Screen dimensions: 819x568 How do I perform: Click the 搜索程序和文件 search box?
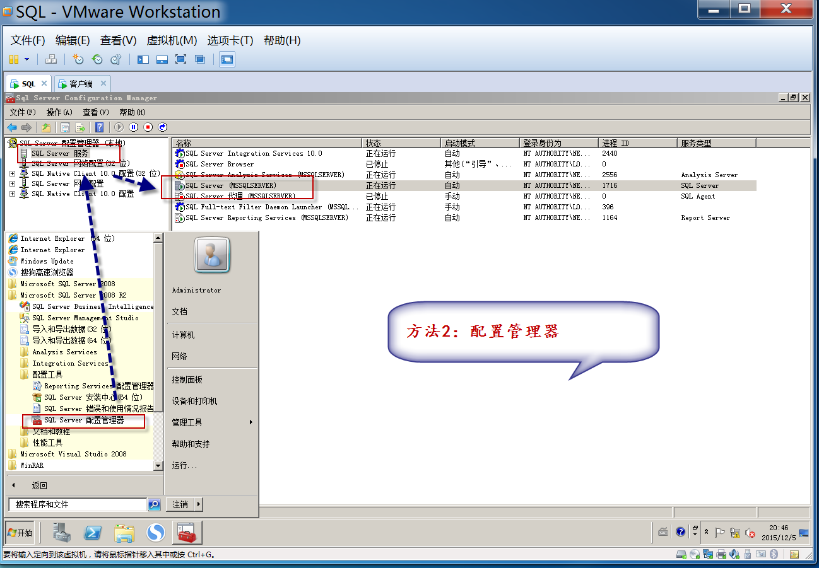[x=78, y=504]
